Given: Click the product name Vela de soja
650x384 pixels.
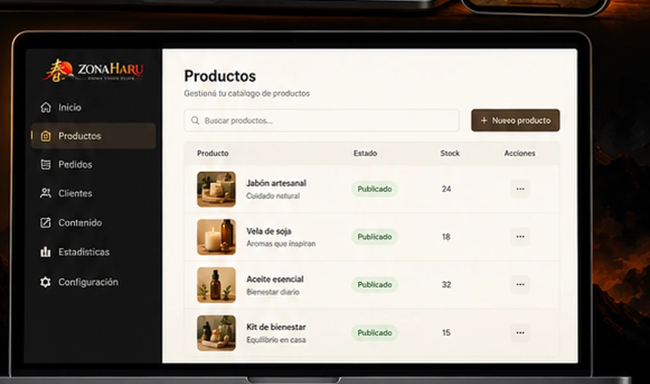Looking at the screenshot, I should pyautogui.click(x=269, y=232).
